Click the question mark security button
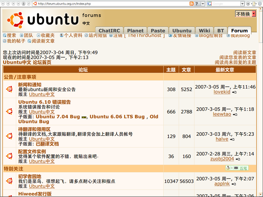Image resolution: width=263 pixels, height=197 pixels. point(197,4)
